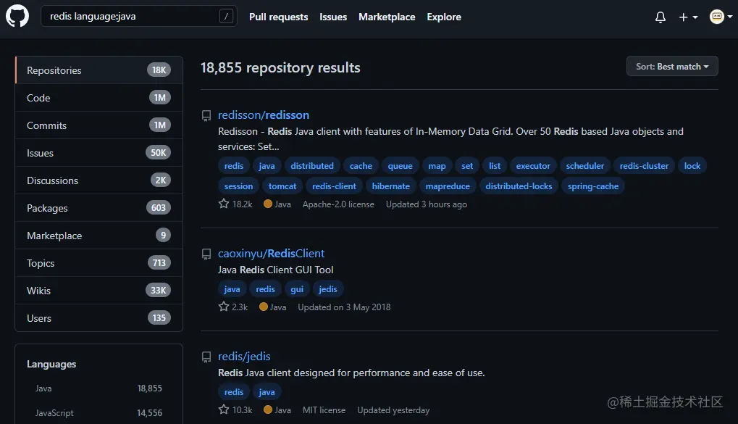
Task: Click the list topic tag
Action: click(495, 166)
